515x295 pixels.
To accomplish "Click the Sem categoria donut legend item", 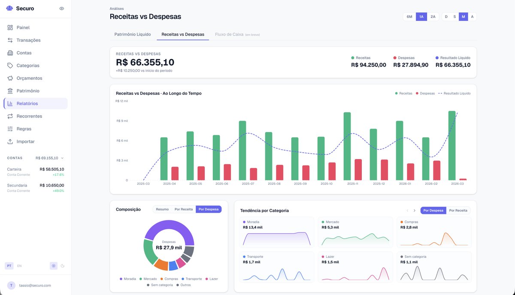I will click(x=160, y=285).
